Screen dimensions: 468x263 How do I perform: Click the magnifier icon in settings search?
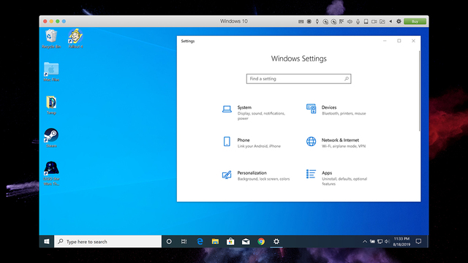346,79
